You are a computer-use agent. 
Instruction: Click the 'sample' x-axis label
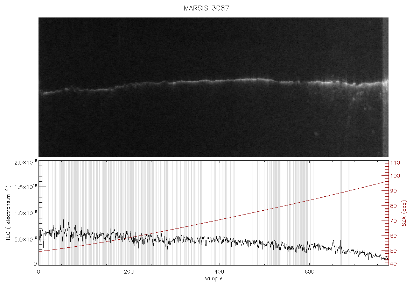[x=213, y=279]
